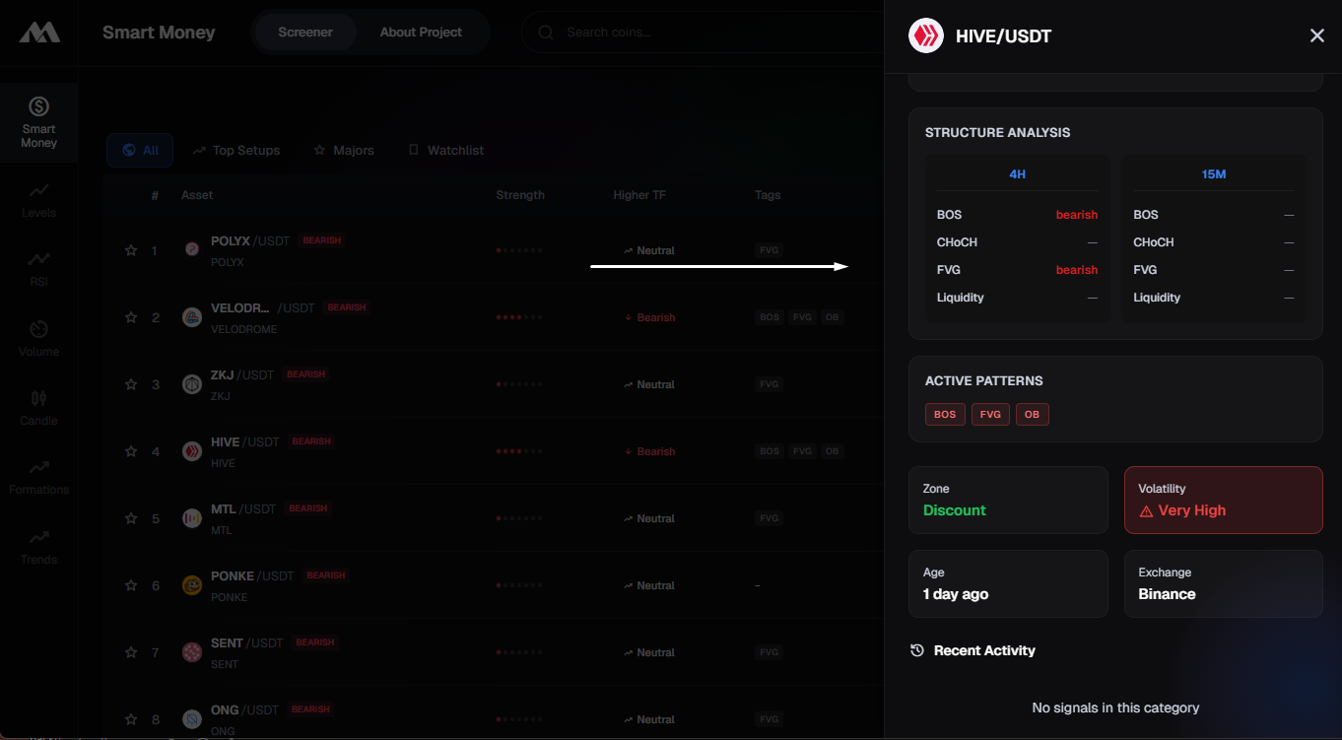Open the Volume sidebar icon

tap(38, 338)
